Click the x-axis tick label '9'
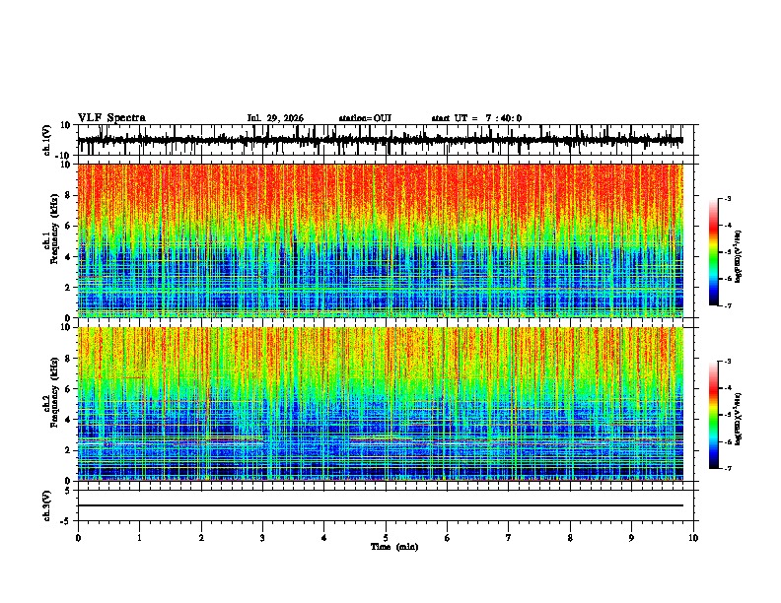Screen dimensions: 781x603 point(631,538)
